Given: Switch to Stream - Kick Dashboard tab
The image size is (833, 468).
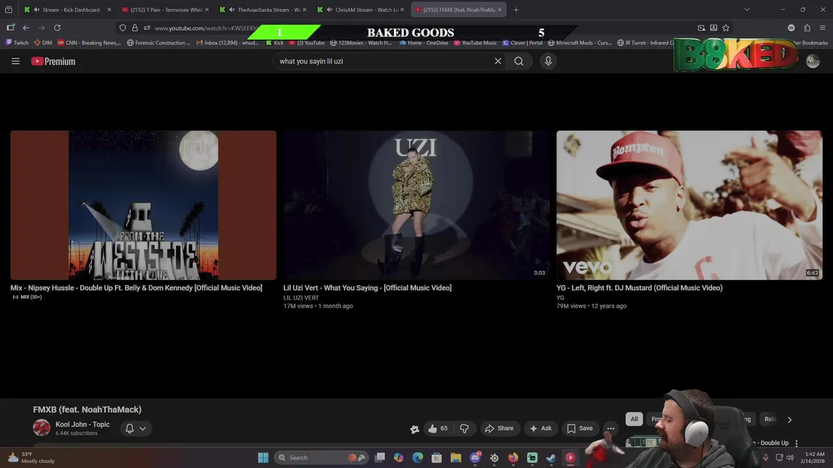Looking at the screenshot, I should pyautogui.click(x=66, y=10).
